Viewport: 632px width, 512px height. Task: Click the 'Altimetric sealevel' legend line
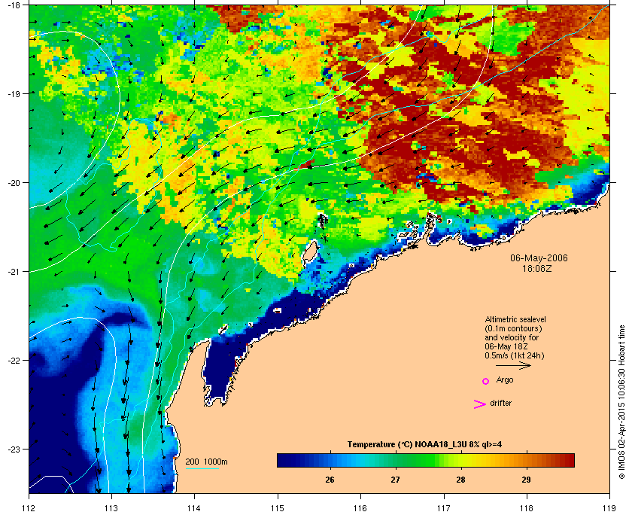coord(515,319)
